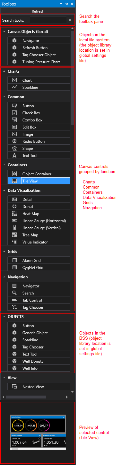Click the Refresh button below the Toolbox title

(38, 11)
